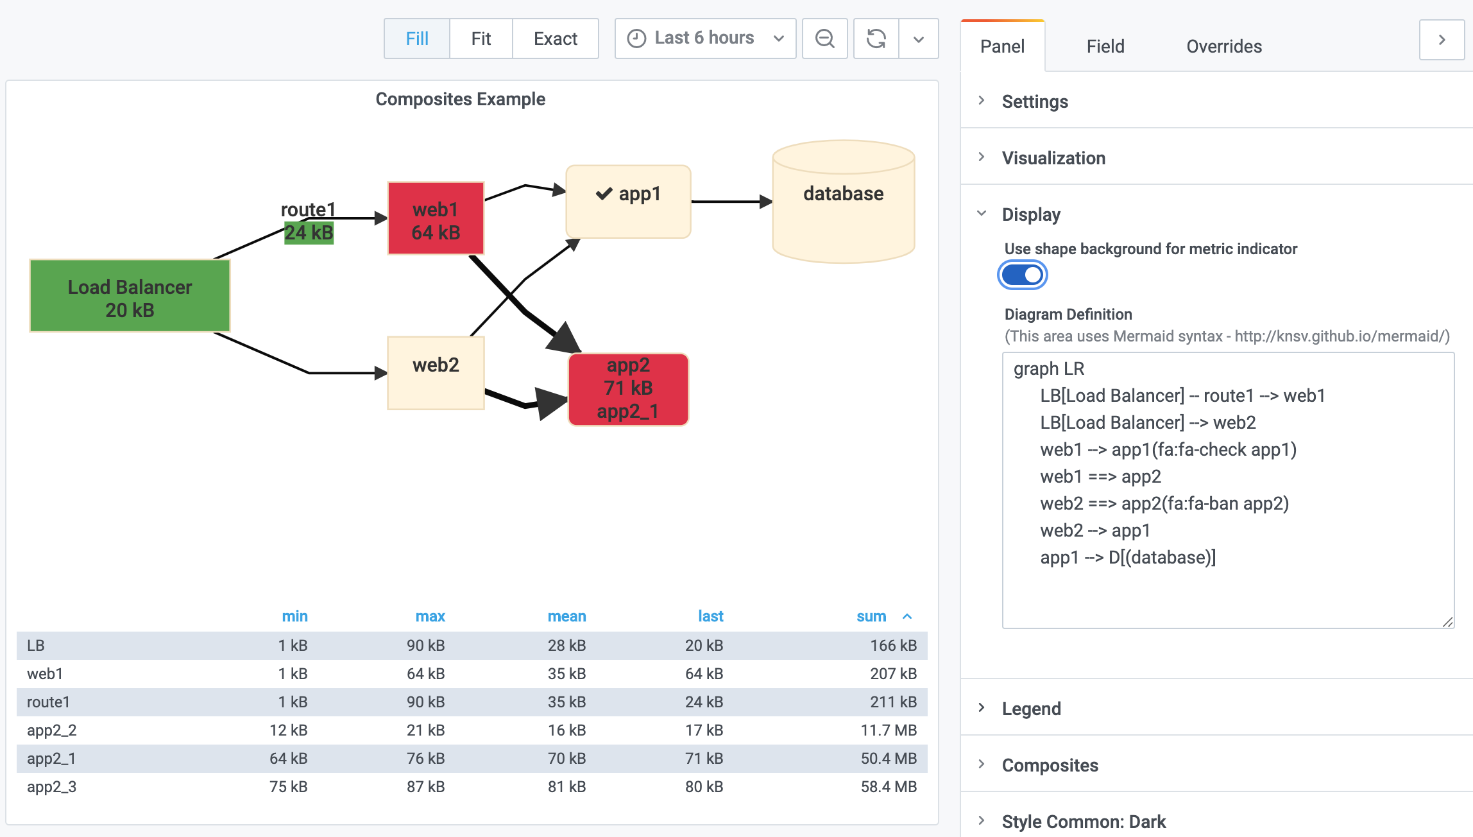Click the zoom out time range icon

824,39
